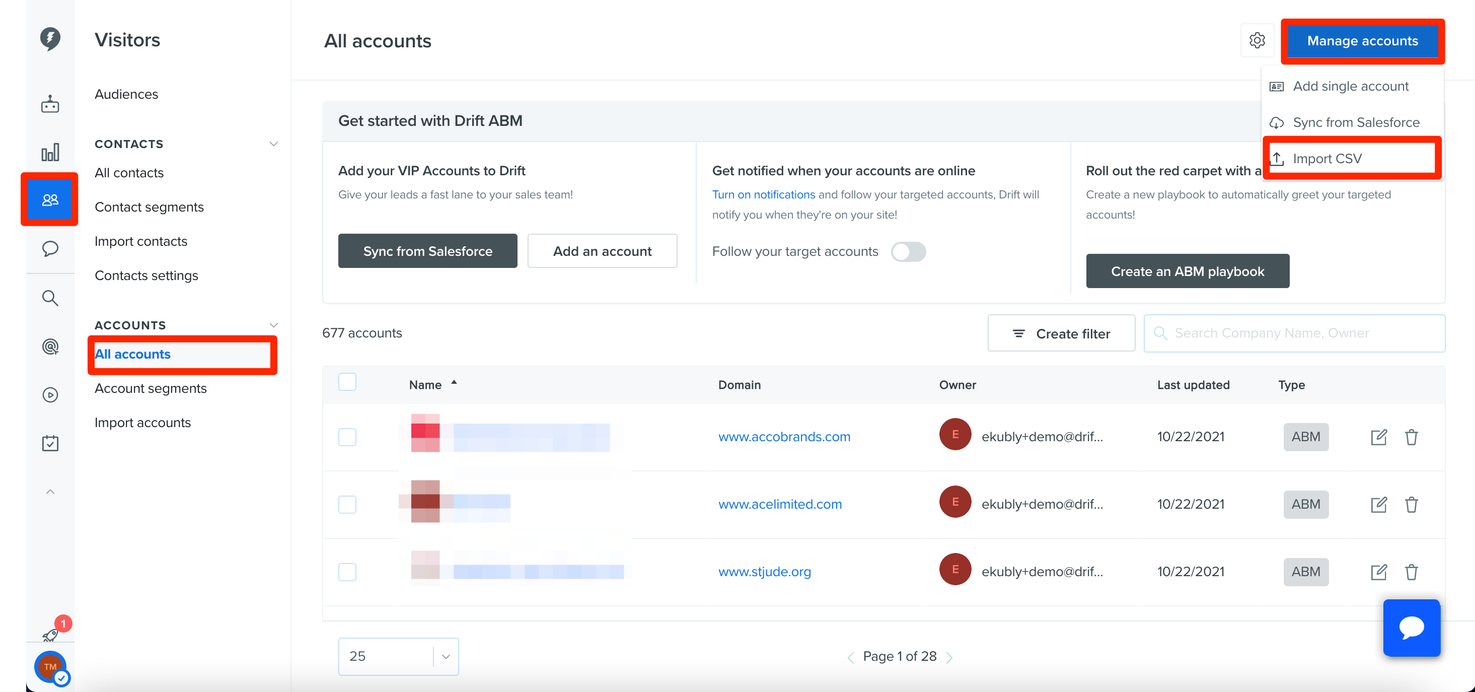Sort by Name column arrow
Screen dimensions: 1475x692
454,382
